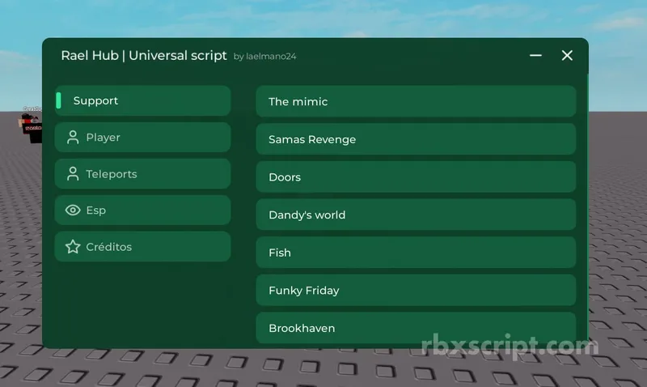Viewport: 647px width, 387px height.
Task: Click the 'by laelmano24' author text
Action: point(265,57)
